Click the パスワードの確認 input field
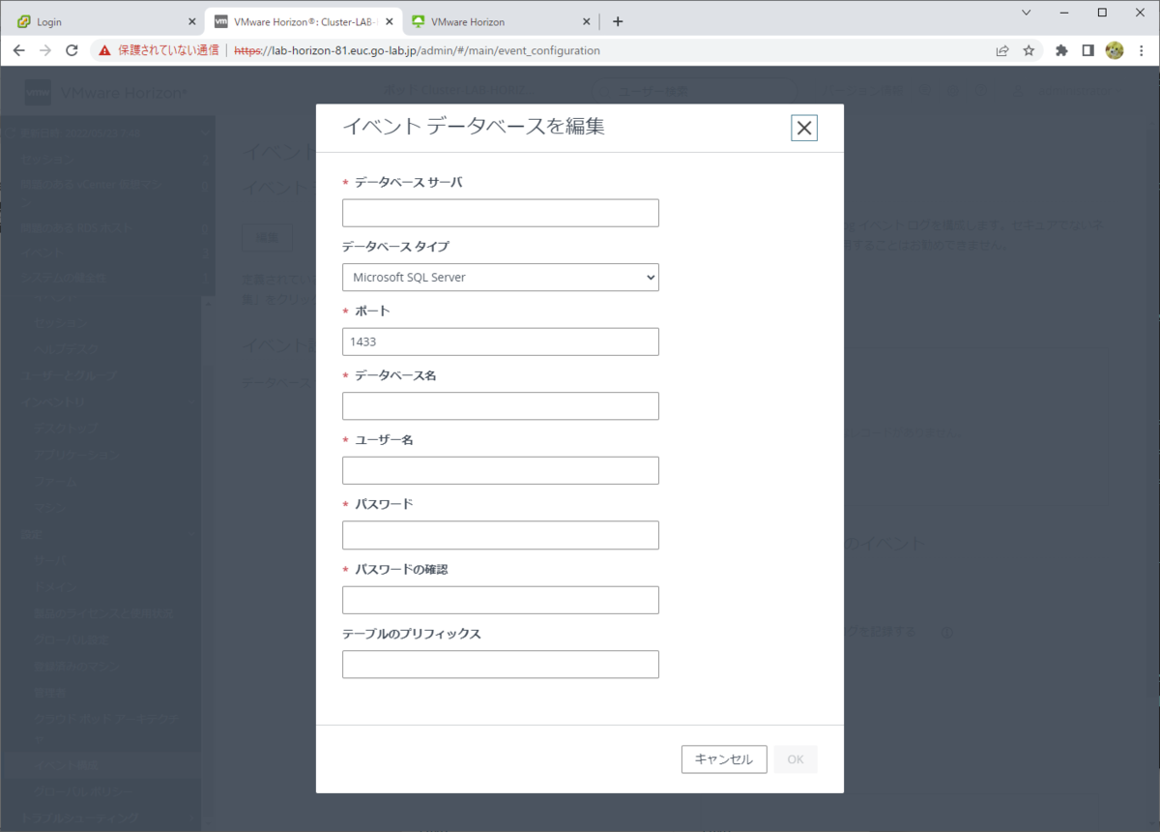 click(501, 600)
